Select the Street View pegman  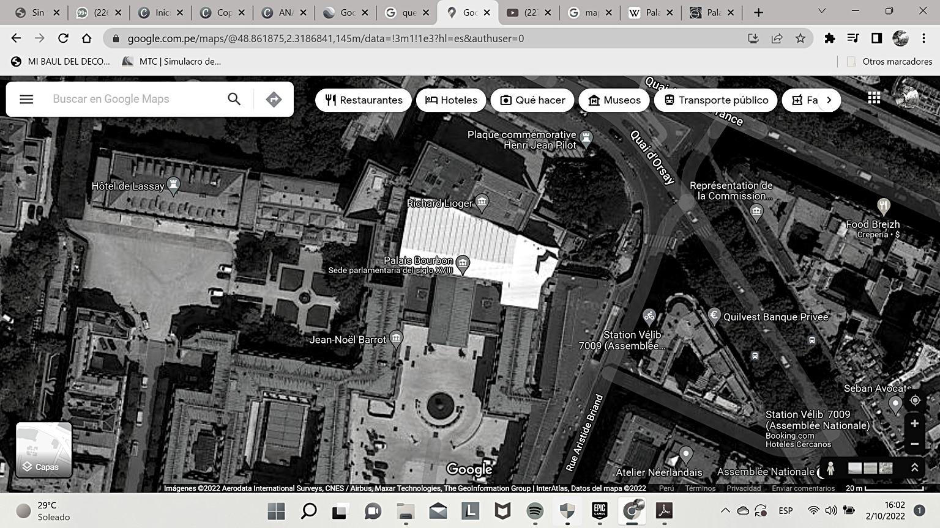coord(830,469)
